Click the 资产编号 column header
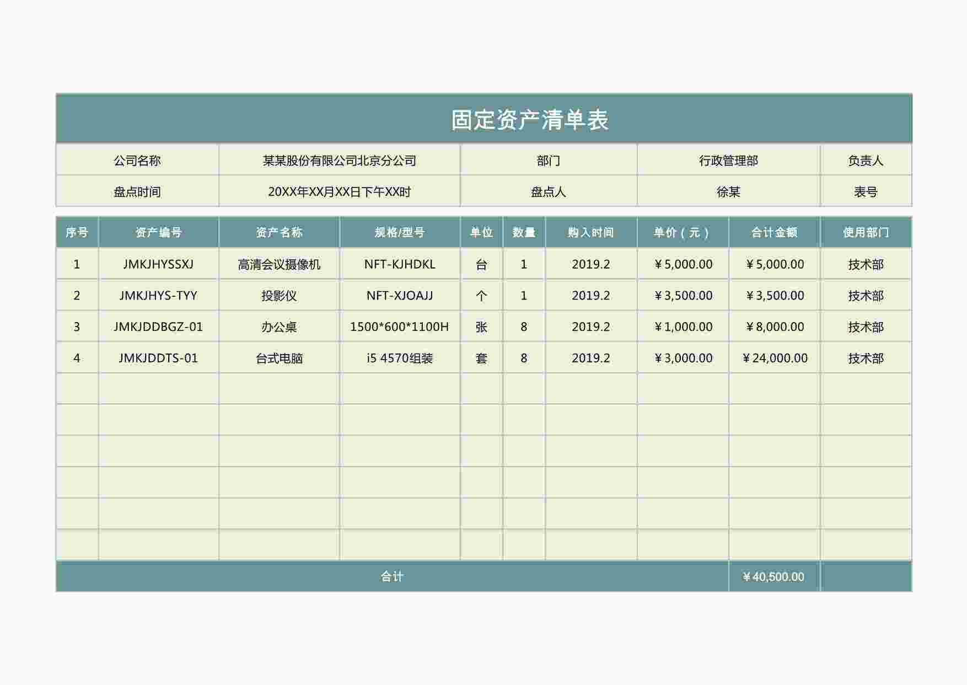 (x=159, y=232)
